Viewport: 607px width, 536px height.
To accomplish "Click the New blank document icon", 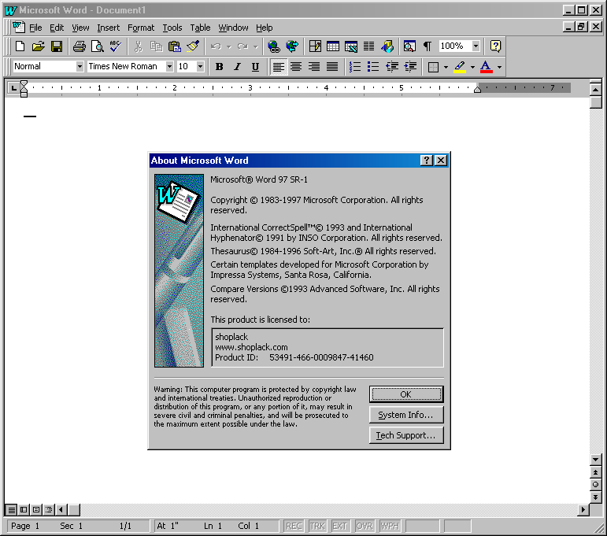I will coord(20,46).
